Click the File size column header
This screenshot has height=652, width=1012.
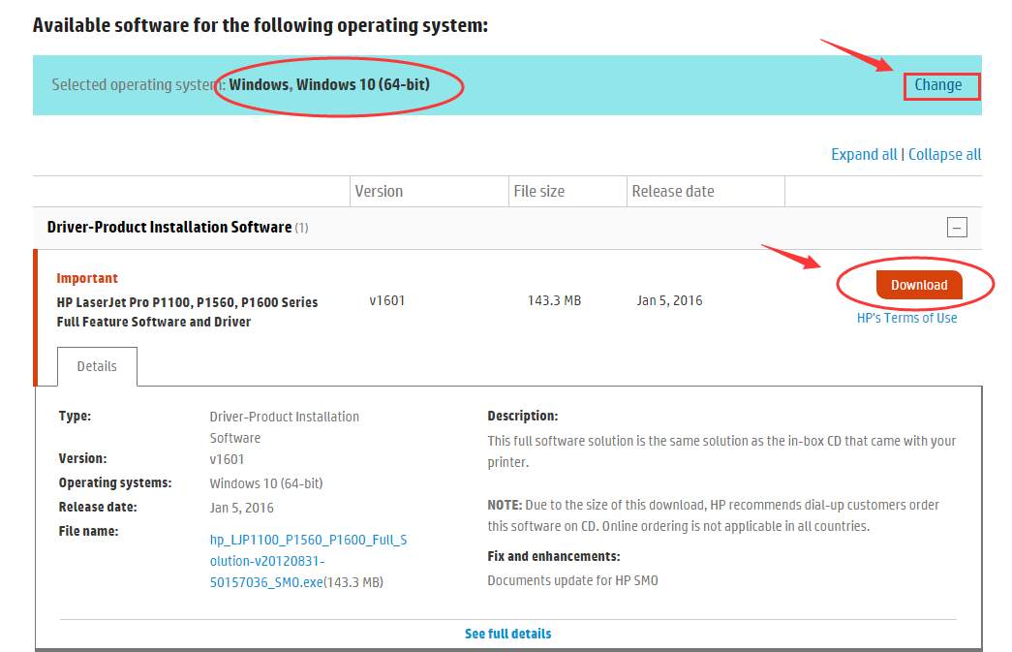(538, 192)
